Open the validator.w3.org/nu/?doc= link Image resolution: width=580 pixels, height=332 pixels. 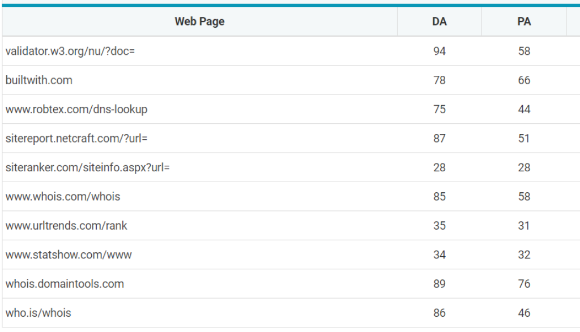(x=70, y=51)
